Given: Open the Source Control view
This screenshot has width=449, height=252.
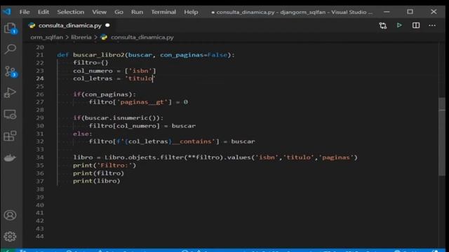Looking at the screenshot, I should (x=11, y=71).
